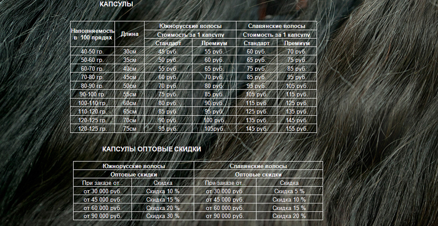Click the 30см length cell
Viewport: 438px width, 226px height.
pyautogui.click(x=129, y=52)
